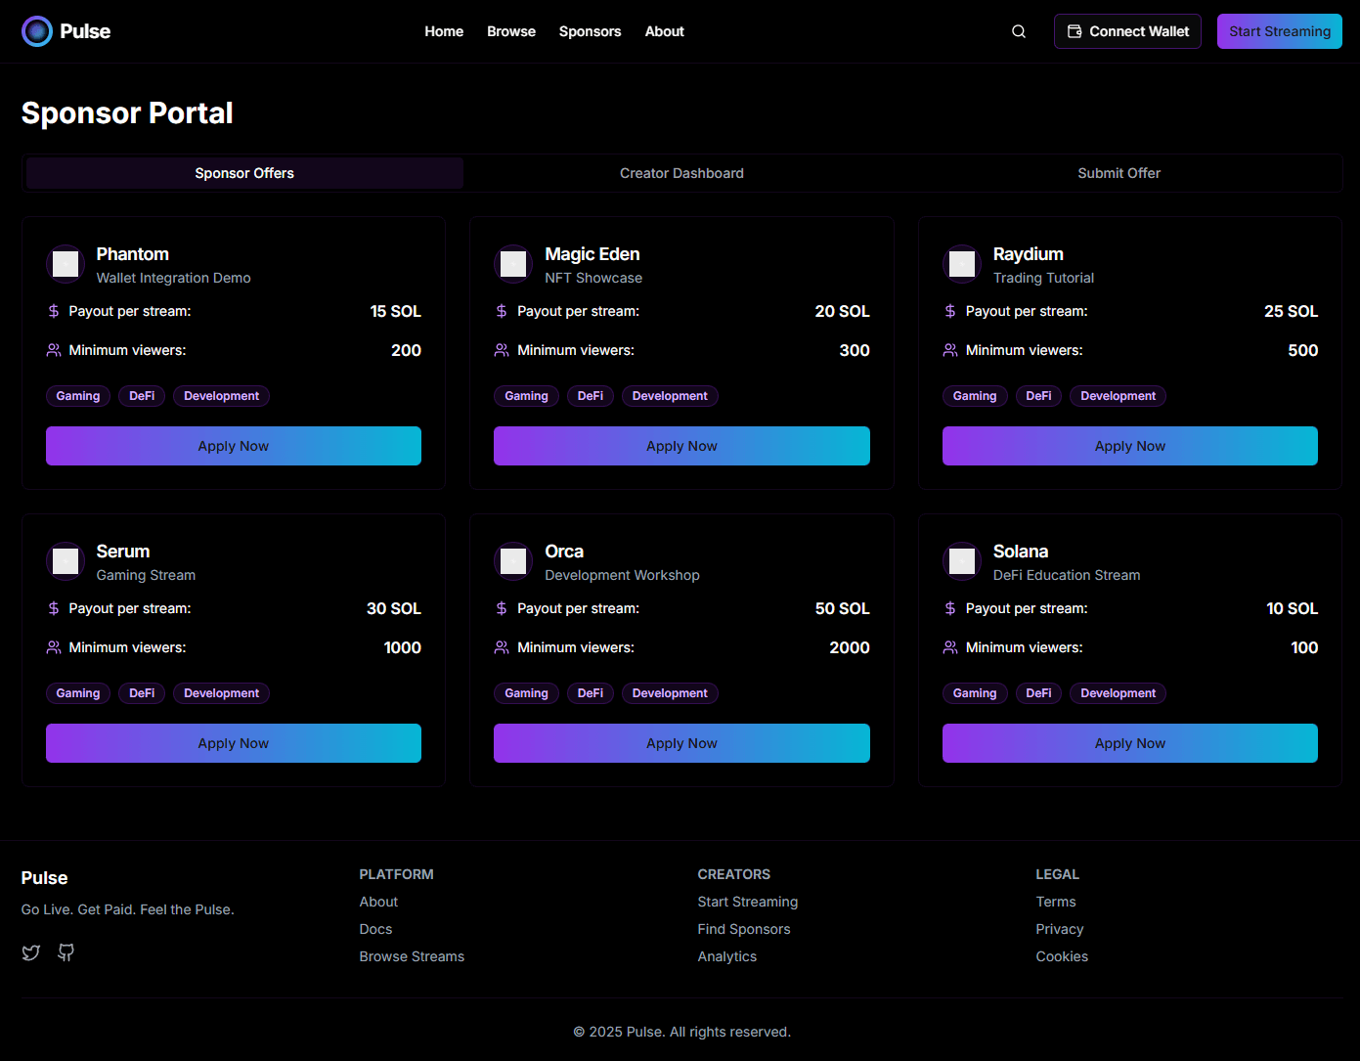Click viewers icon in Serum card

tap(54, 647)
